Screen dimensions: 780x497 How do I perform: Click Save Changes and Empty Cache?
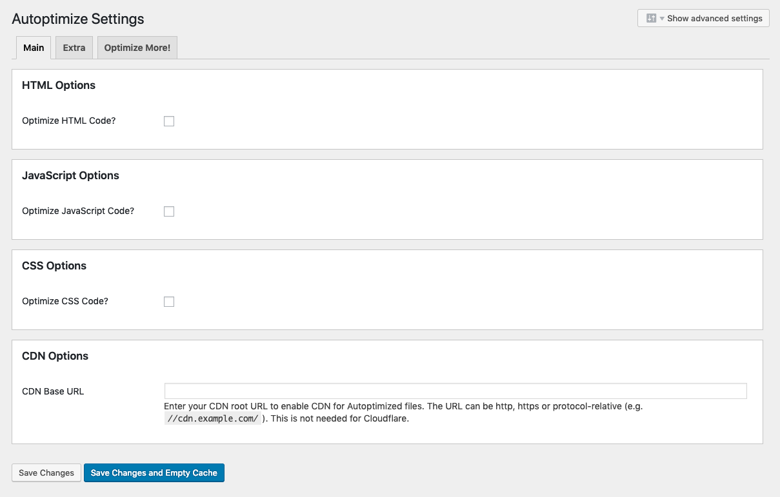tap(154, 473)
